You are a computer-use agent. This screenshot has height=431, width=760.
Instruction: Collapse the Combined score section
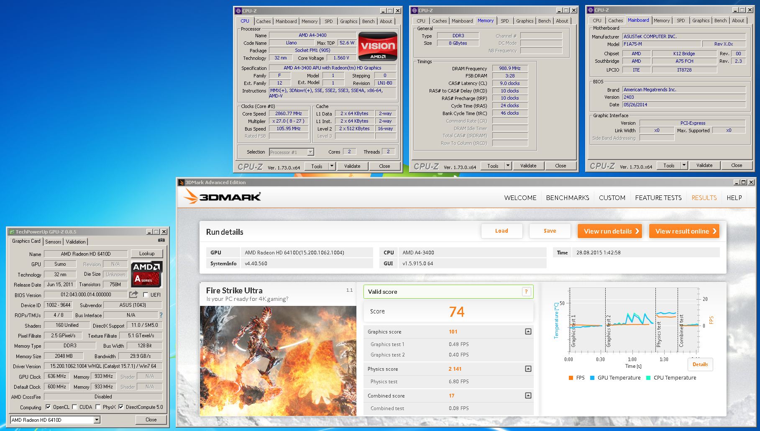point(528,396)
